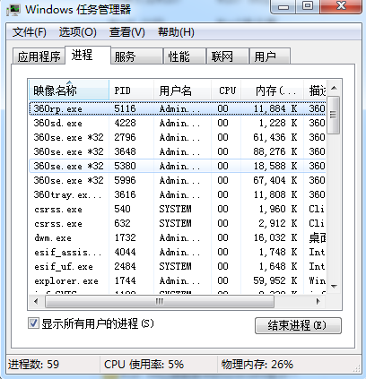The height and width of the screenshot is (379, 366).
Task: Maximize the Task Manager window
Action: click(x=308, y=6)
